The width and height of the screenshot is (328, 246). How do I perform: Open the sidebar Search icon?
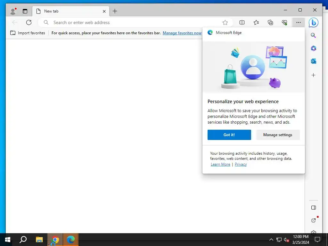pyautogui.click(x=313, y=35)
